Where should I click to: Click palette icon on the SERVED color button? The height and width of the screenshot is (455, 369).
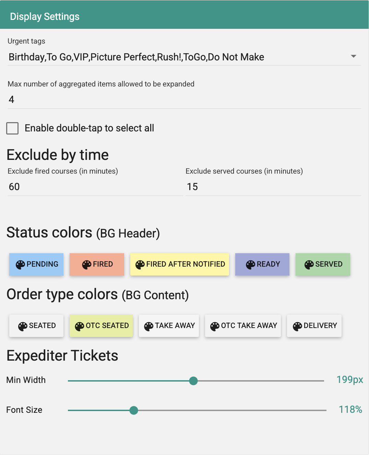pos(309,265)
